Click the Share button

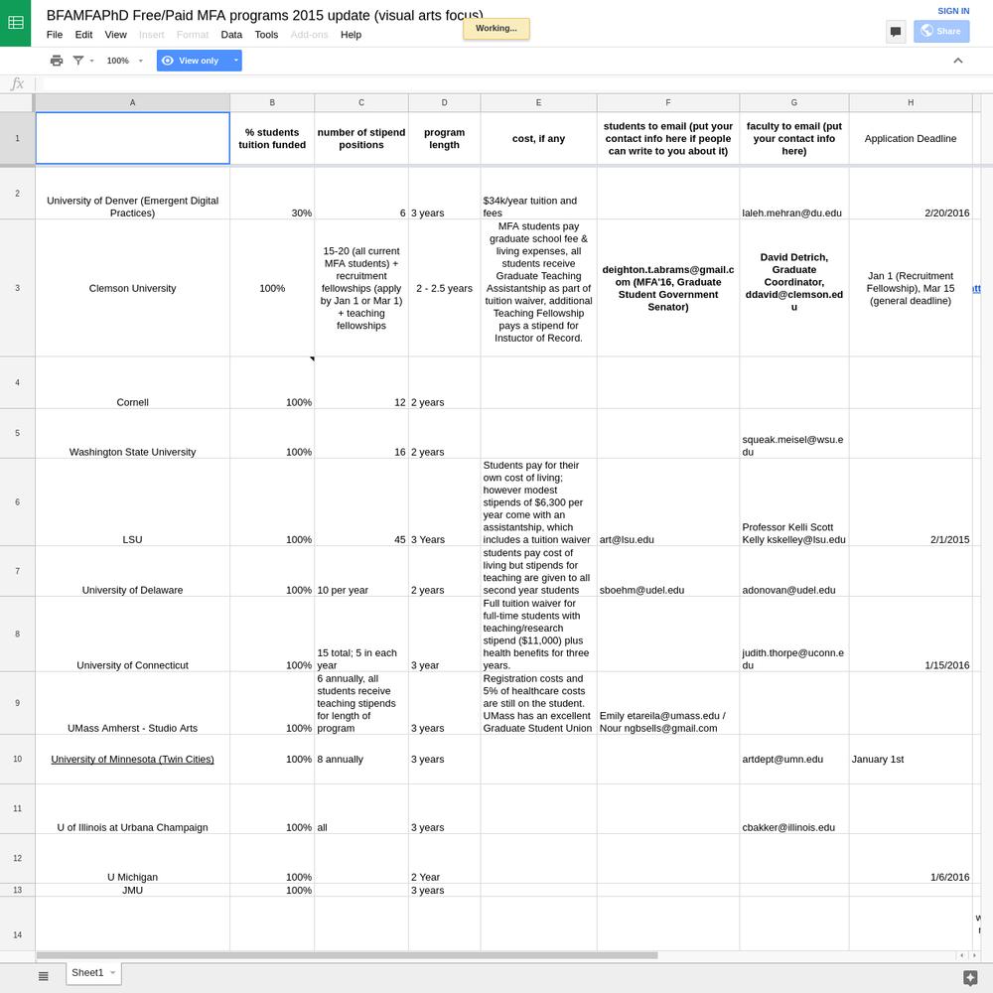click(x=941, y=31)
